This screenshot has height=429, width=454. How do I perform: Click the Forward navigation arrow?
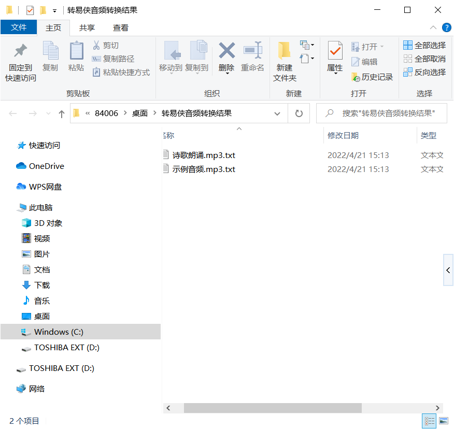[x=33, y=113]
